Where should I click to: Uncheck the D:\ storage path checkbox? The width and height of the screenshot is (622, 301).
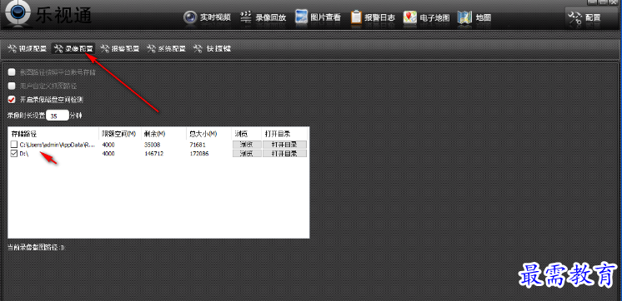coord(14,154)
